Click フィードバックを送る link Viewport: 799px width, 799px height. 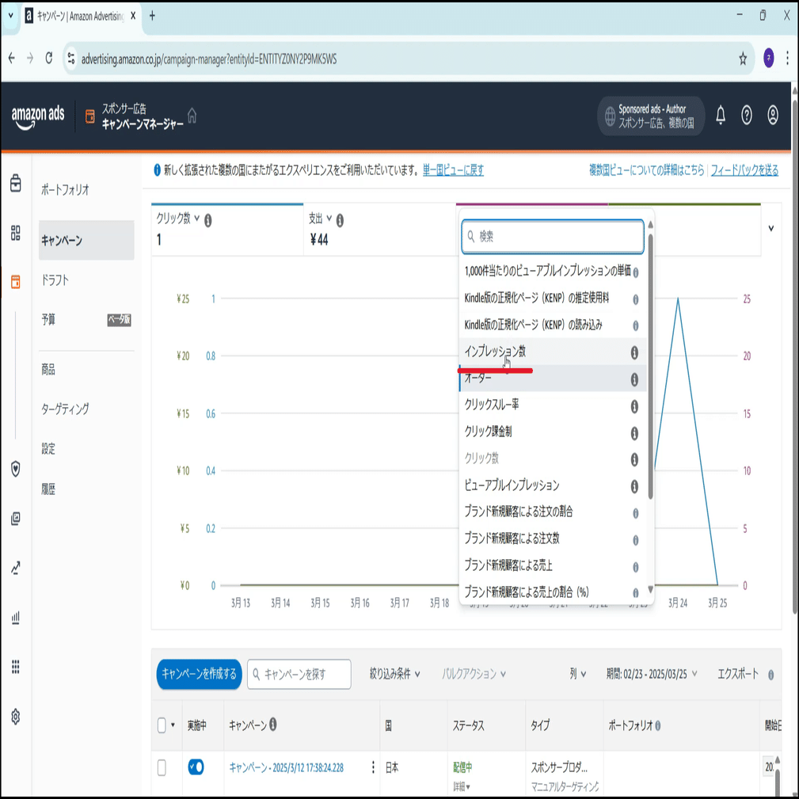pos(744,170)
